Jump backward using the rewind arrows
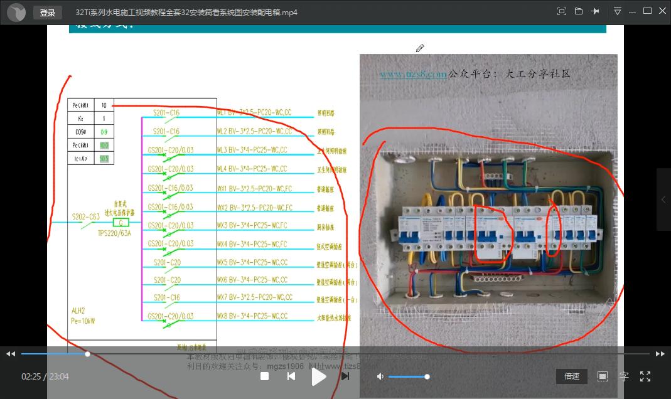Viewport: 671px width, 399px height. point(10,354)
